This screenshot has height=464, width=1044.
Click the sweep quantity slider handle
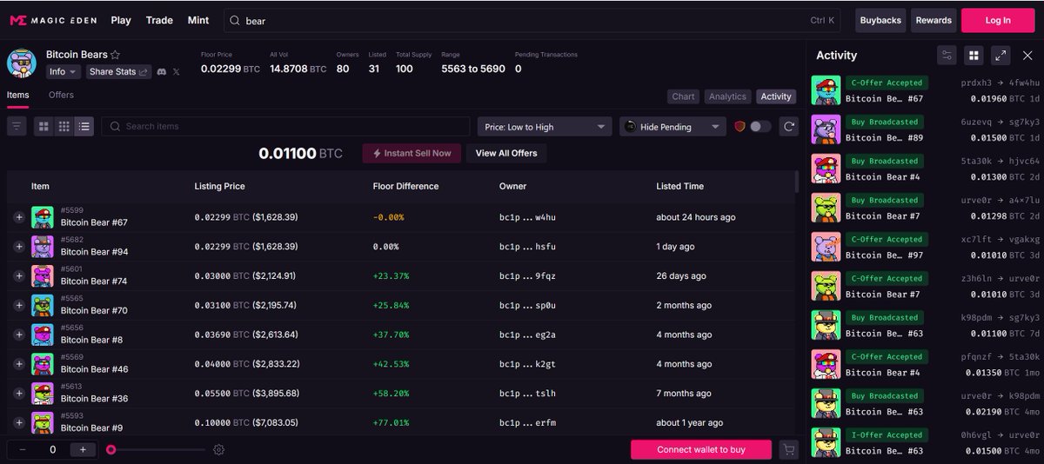(110, 449)
